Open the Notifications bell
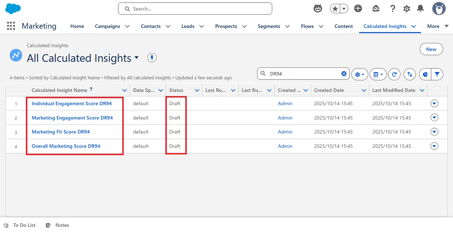This screenshot has height=232, width=453. [x=420, y=9]
